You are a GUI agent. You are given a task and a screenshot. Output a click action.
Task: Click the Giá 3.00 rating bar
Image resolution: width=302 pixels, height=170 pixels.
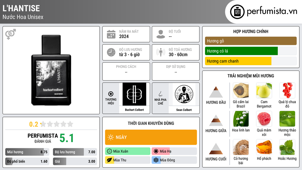pos(75,161)
